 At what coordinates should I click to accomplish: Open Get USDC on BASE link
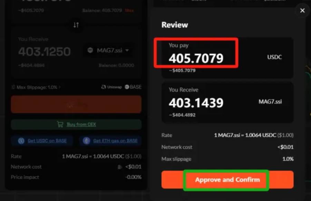(47, 141)
